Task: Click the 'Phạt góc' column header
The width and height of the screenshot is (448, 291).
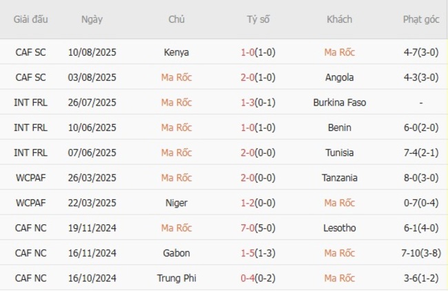Action: pos(420,19)
